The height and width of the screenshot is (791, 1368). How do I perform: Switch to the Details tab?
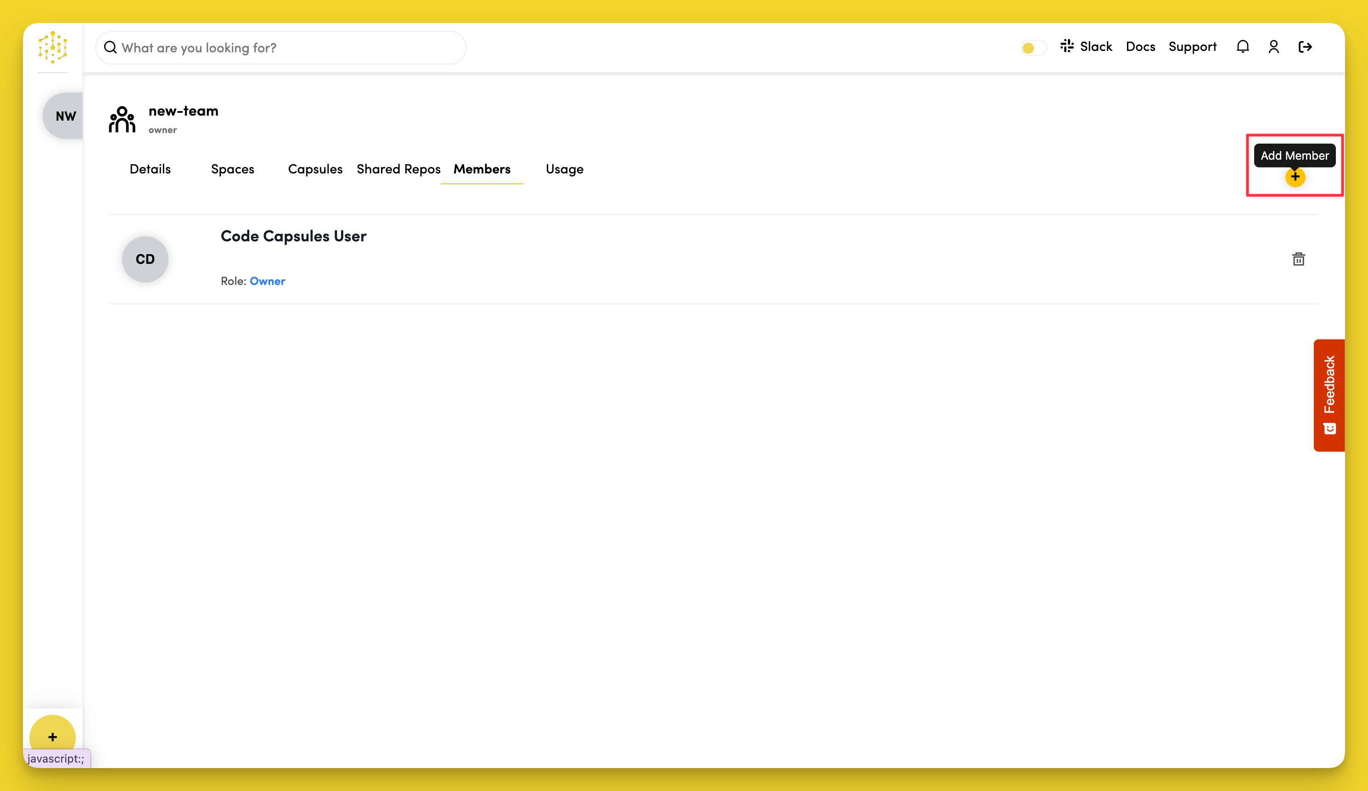click(x=150, y=169)
